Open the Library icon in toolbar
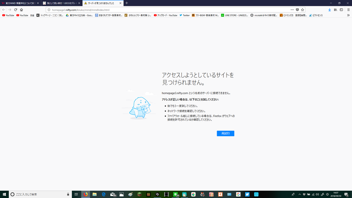Screen dimensions: 352x198 click(x=335, y=10)
